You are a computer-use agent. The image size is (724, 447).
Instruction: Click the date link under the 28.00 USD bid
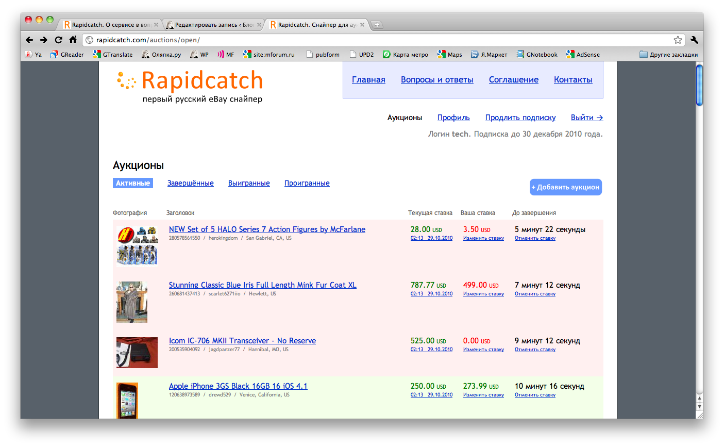pyautogui.click(x=431, y=238)
